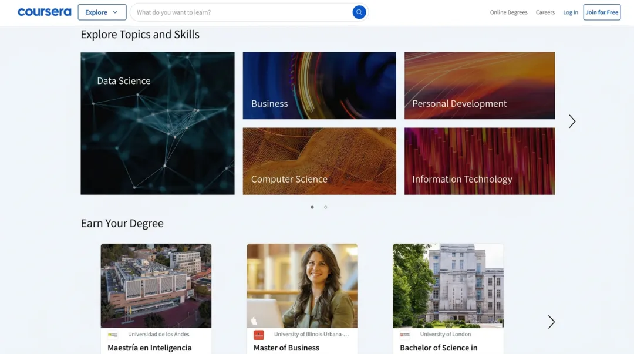The height and width of the screenshot is (354, 634).
Task: Select the first topics carousel page dot
Action: pos(312,207)
